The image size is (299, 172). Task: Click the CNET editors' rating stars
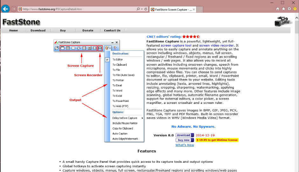(191, 37)
